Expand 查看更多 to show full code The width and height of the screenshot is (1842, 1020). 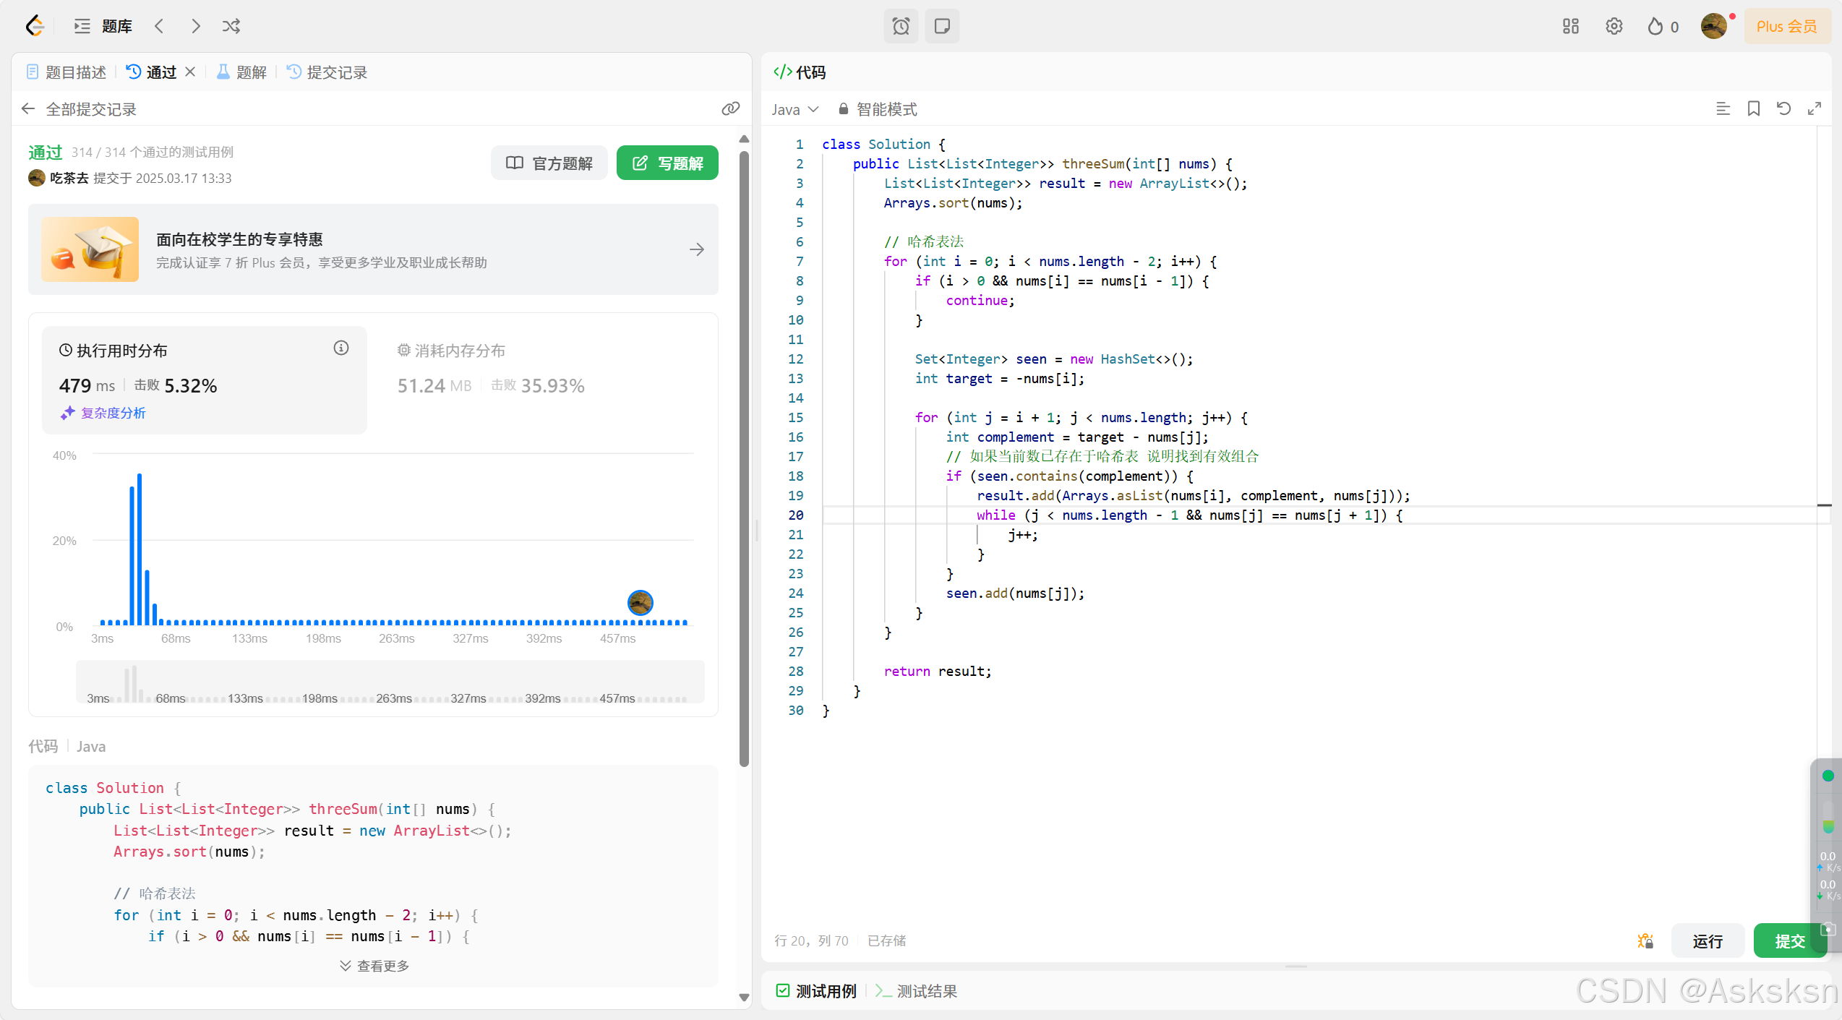point(374,966)
